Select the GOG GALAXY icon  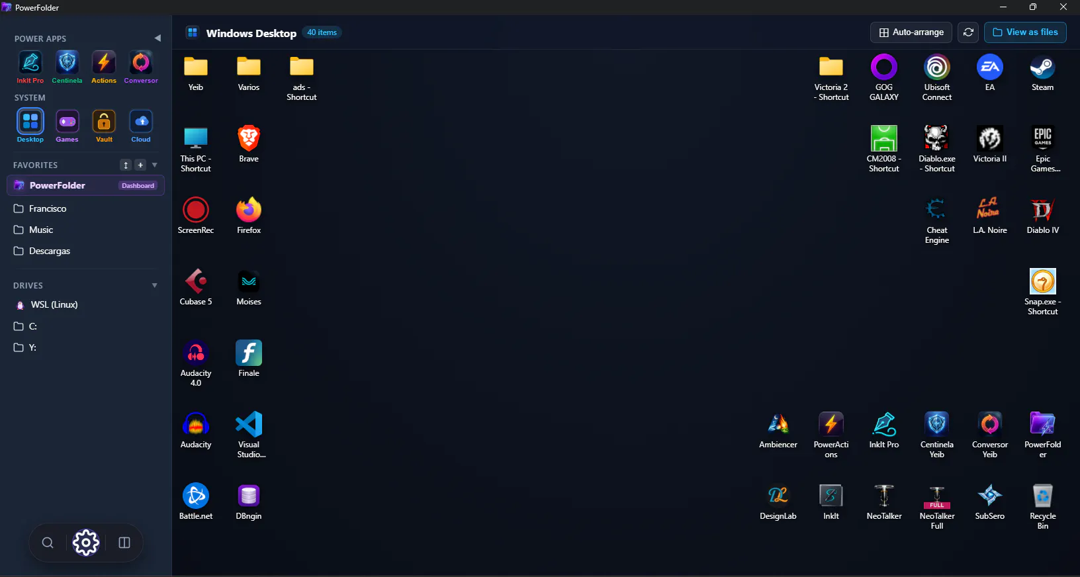click(x=884, y=77)
